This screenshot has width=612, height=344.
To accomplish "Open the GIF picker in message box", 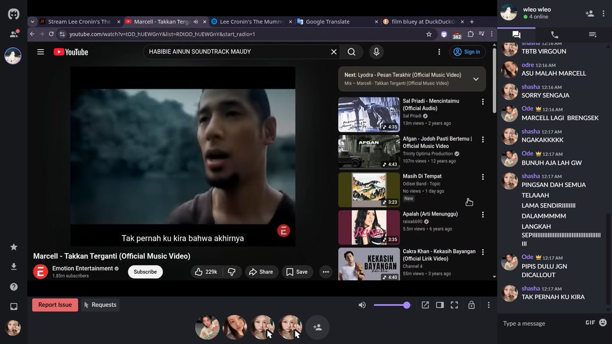I will [590, 323].
